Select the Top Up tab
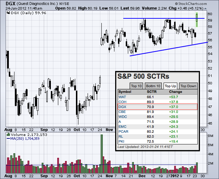 tap(170, 86)
